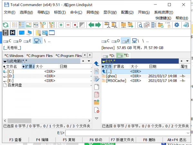Expand the command line history dropdown
This screenshot has width=193, height=145.
pyautogui.click(x=188, y=133)
